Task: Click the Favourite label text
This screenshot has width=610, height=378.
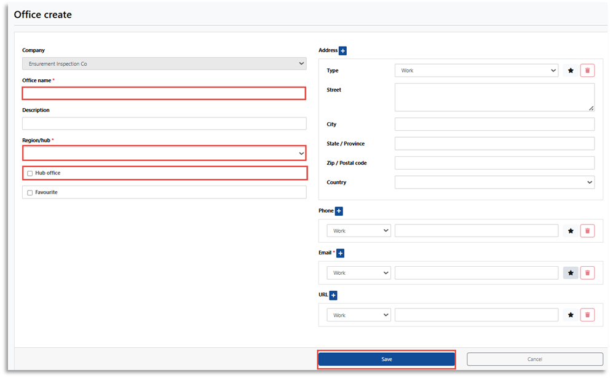Action: coord(46,192)
